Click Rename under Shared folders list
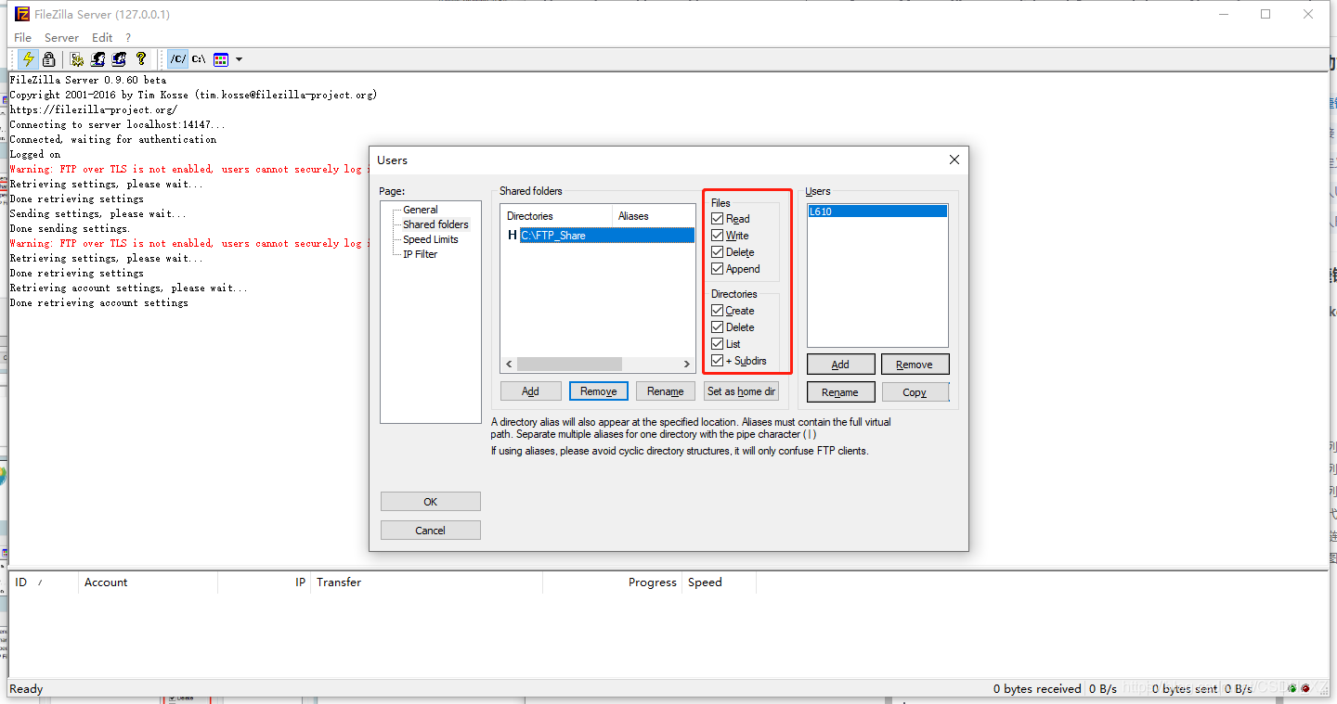Screen dimensions: 1337x704 (x=665, y=391)
